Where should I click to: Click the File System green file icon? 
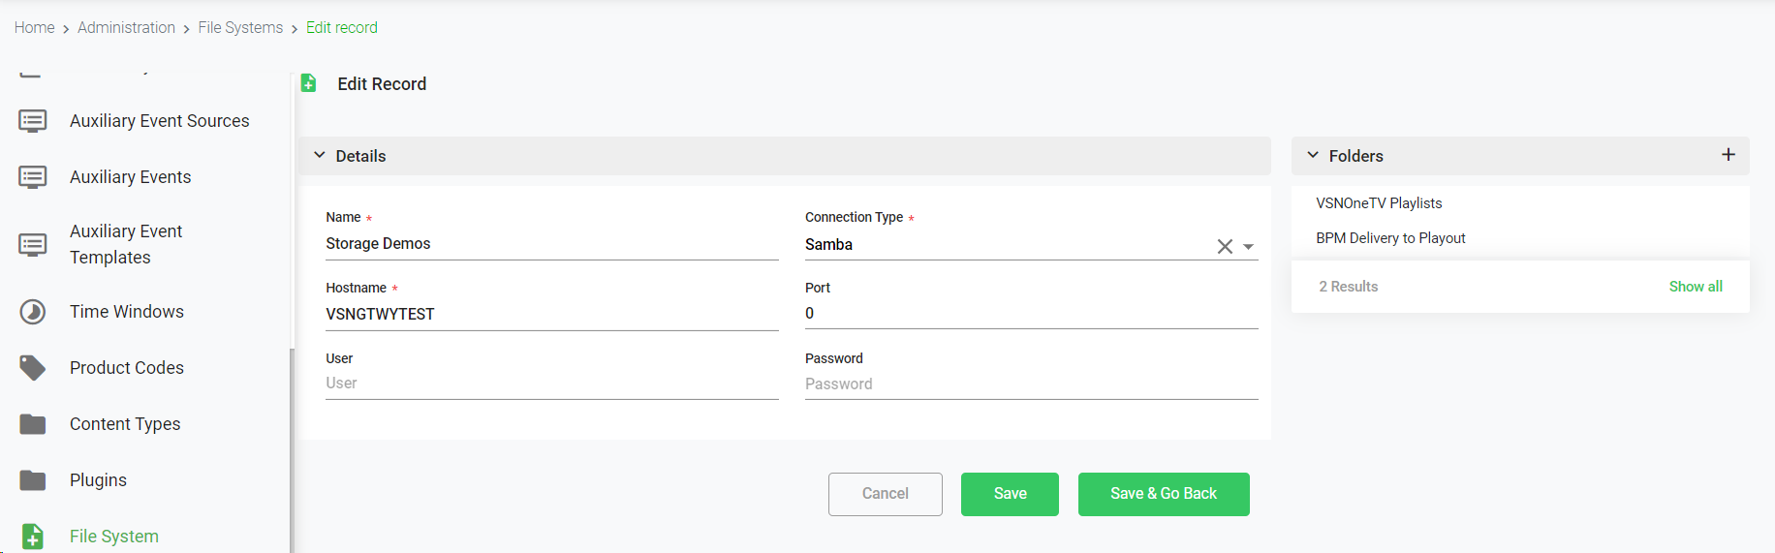(x=33, y=537)
